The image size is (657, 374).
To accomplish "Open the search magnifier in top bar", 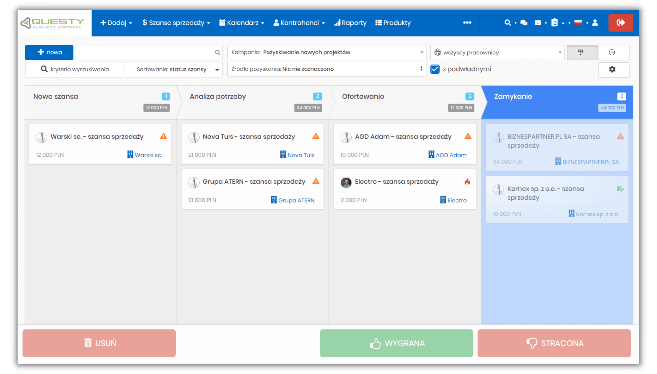I will (508, 23).
